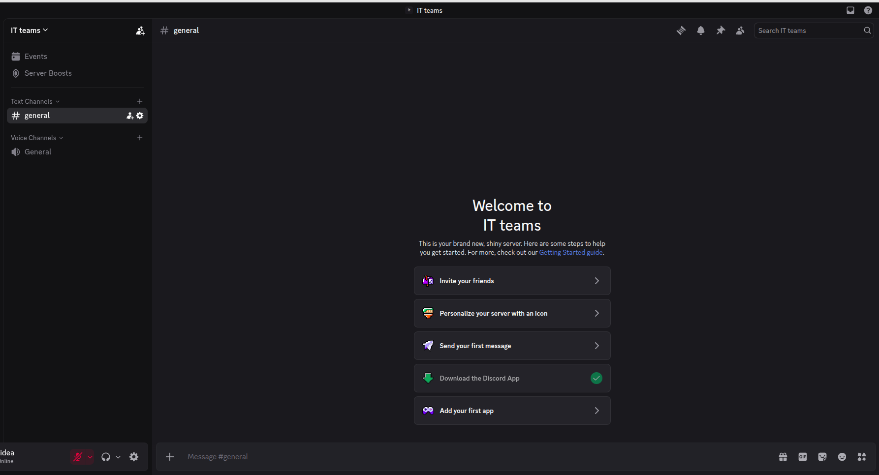Open the Apps launcher icon
This screenshot has width=879, height=475.
pos(862,457)
